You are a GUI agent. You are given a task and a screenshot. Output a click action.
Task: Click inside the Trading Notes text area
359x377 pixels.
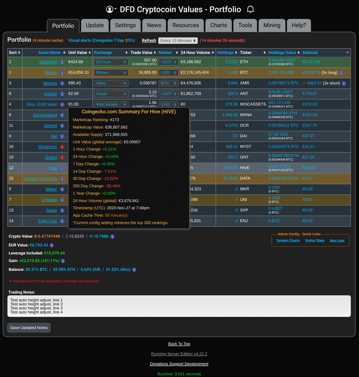(179, 306)
